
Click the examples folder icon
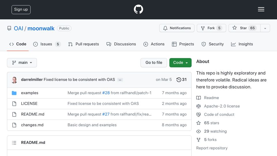[14, 93]
